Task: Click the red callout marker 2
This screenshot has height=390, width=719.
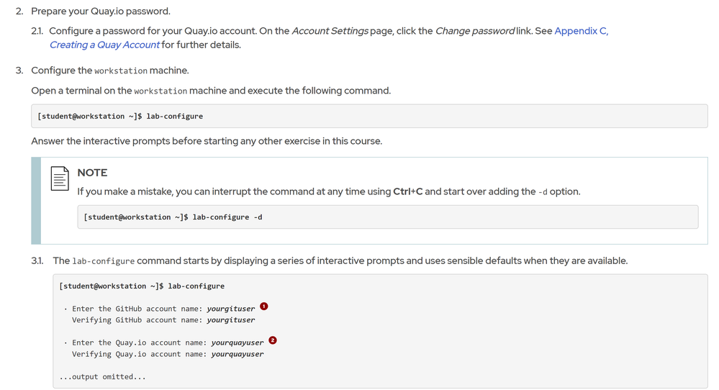Action: [273, 340]
